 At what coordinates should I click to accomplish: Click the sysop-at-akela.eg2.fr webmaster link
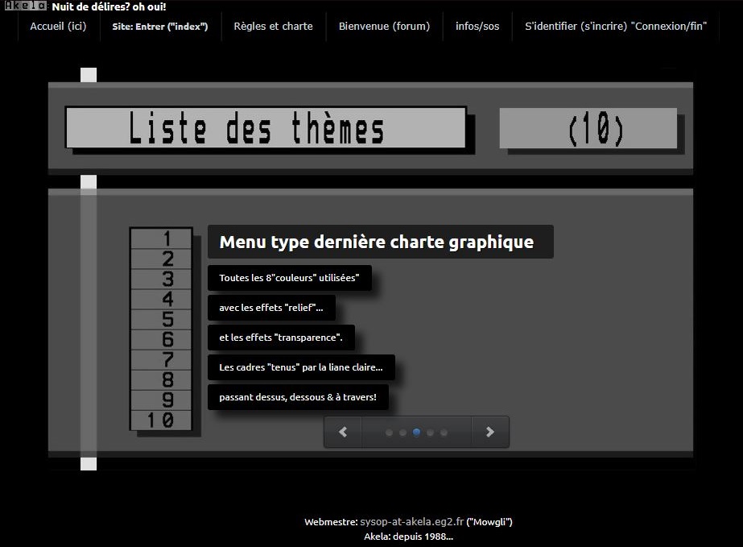pyautogui.click(x=411, y=522)
